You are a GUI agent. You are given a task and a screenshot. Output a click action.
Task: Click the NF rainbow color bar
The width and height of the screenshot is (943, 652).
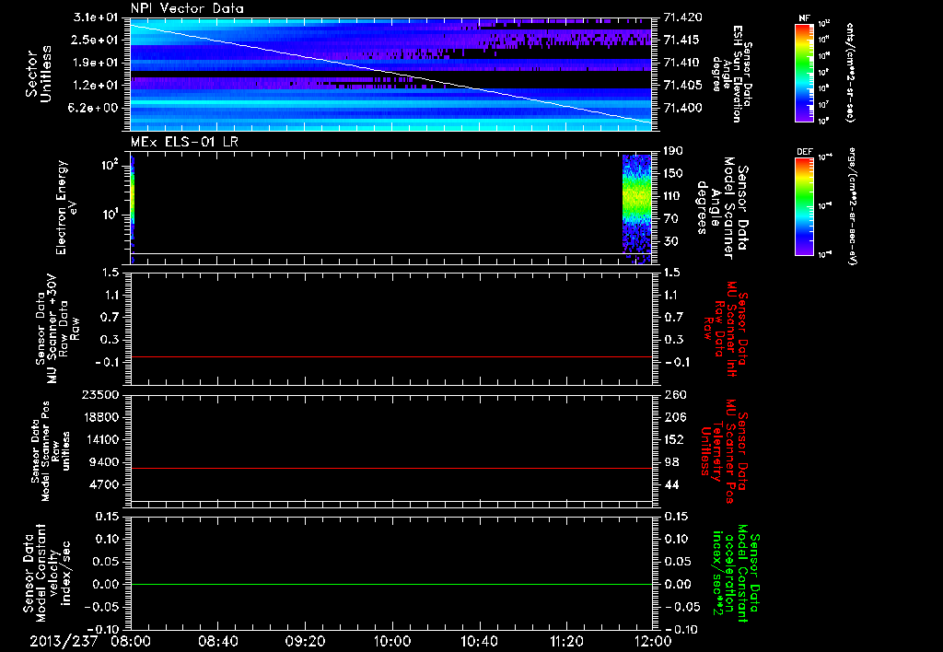pyautogui.click(x=804, y=73)
